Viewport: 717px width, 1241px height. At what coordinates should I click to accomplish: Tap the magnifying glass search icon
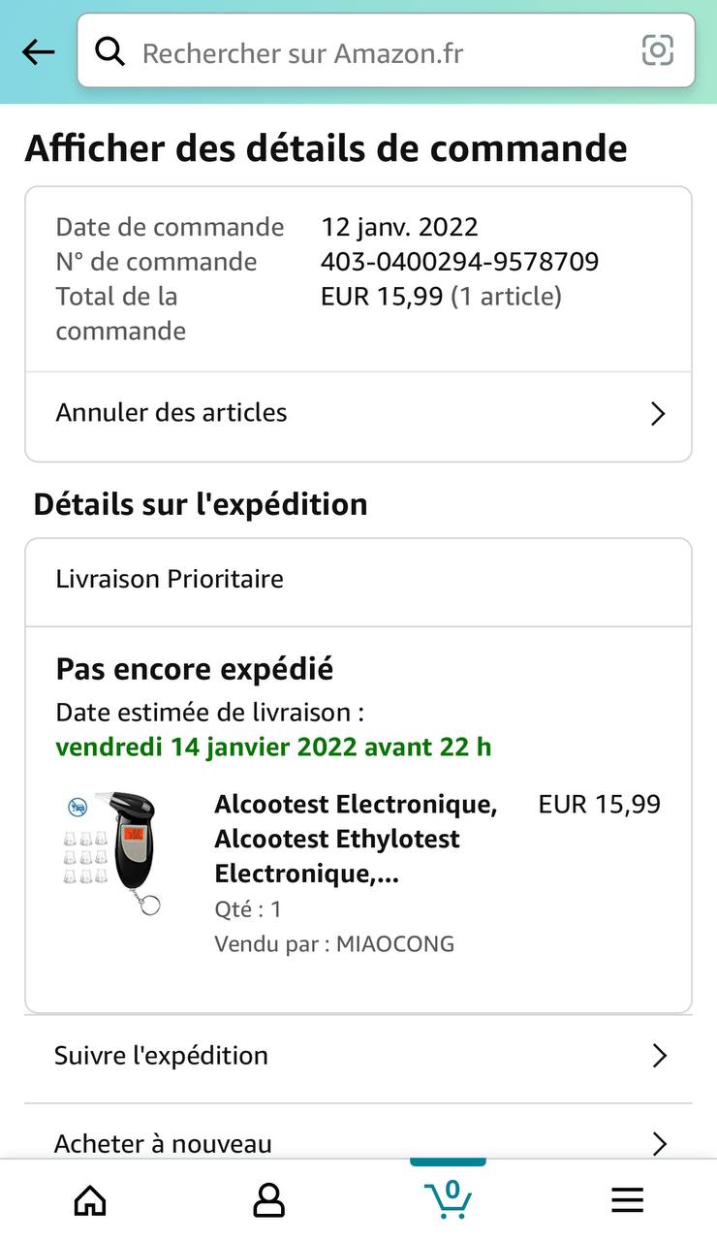pos(109,51)
